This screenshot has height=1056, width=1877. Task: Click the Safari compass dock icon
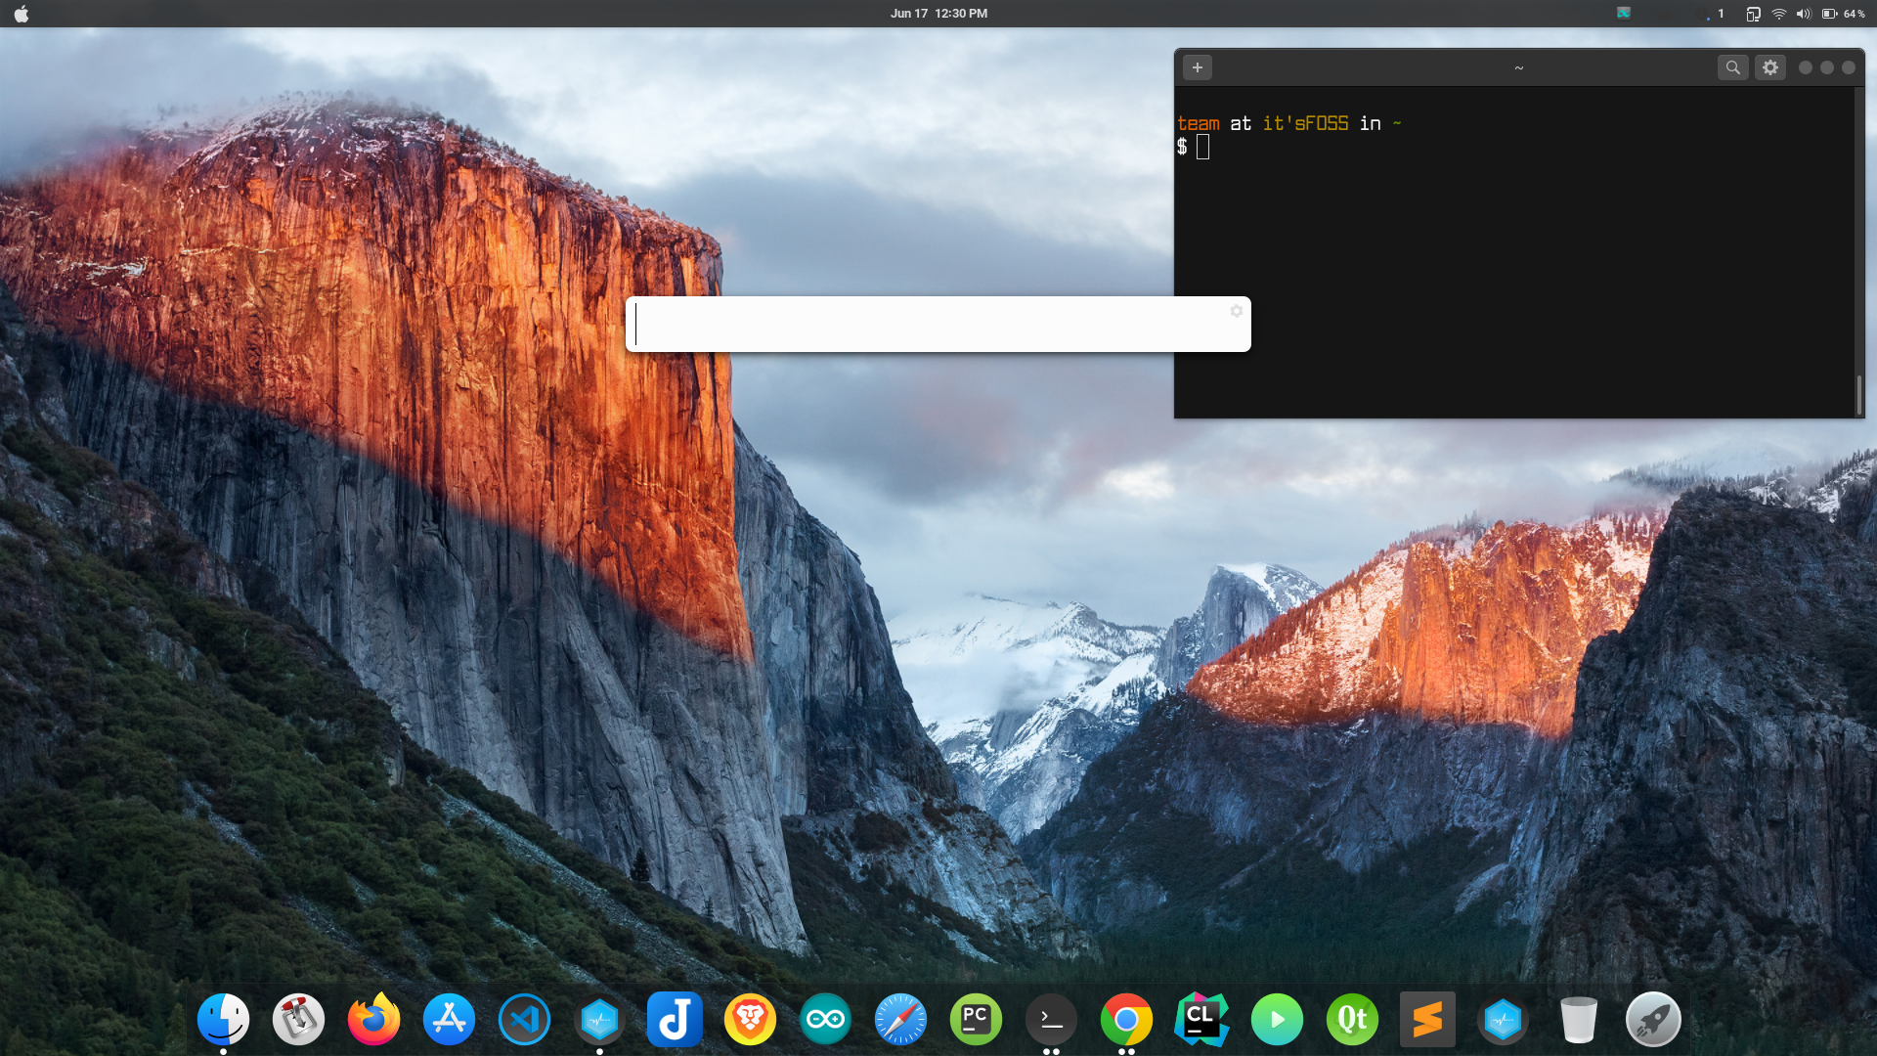pos(900,1020)
